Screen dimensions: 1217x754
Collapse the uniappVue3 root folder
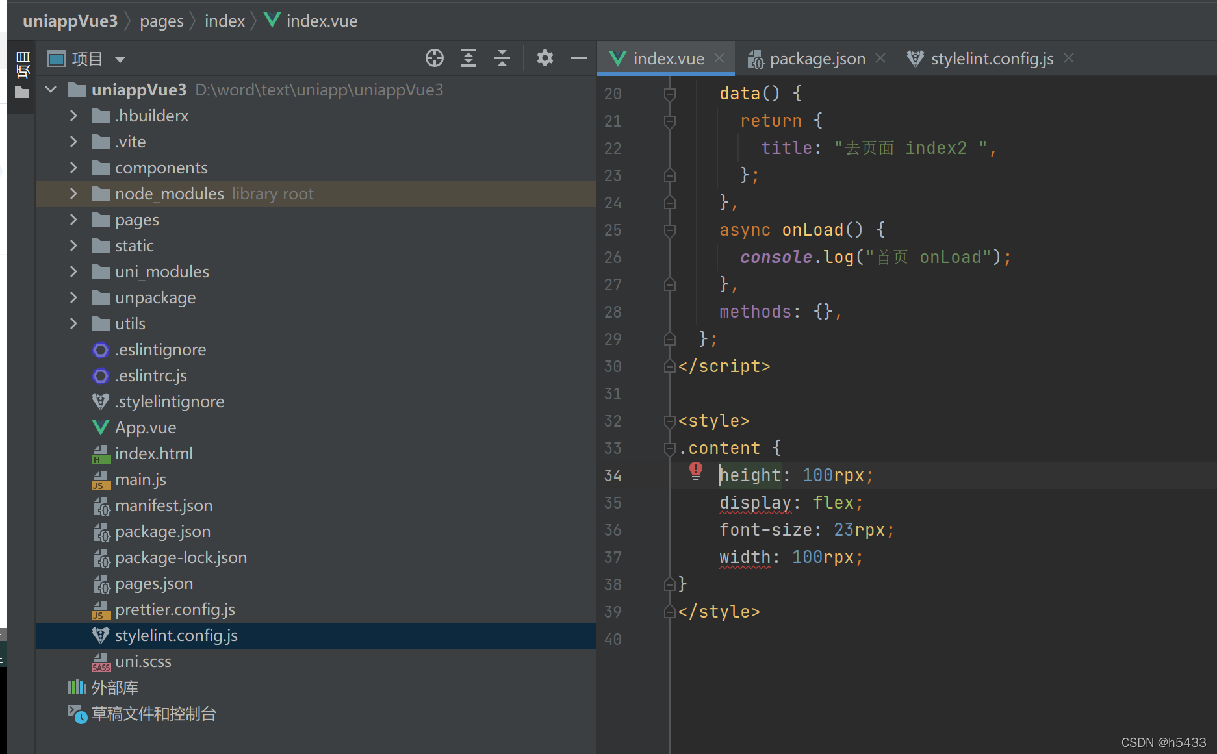pyautogui.click(x=51, y=90)
